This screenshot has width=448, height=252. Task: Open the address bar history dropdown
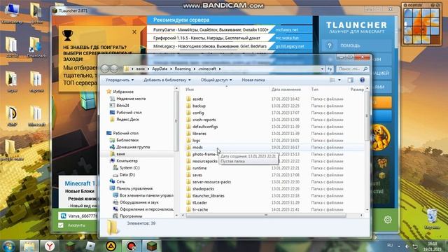322,69
